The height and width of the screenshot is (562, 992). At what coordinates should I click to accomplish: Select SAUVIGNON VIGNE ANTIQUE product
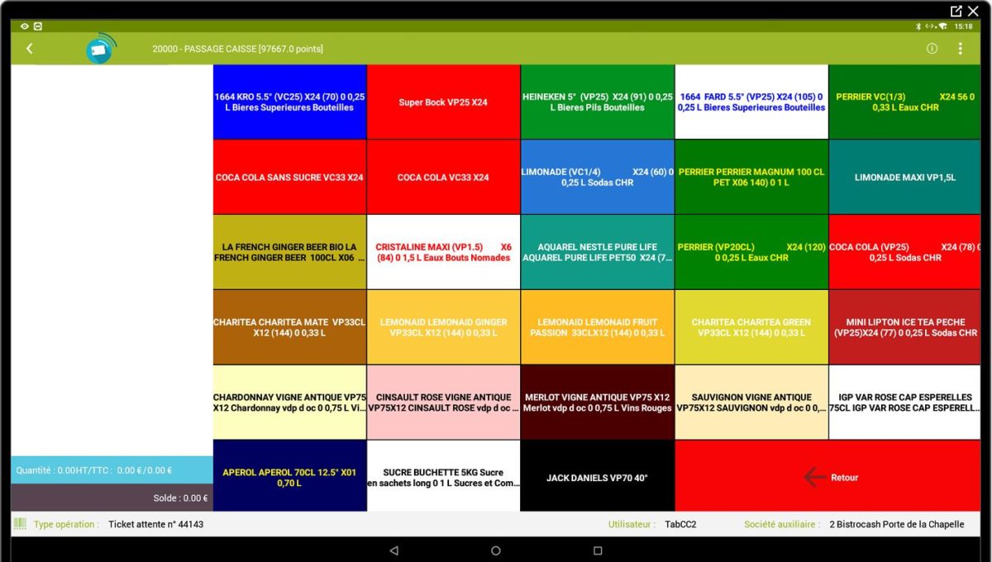pyautogui.click(x=751, y=402)
